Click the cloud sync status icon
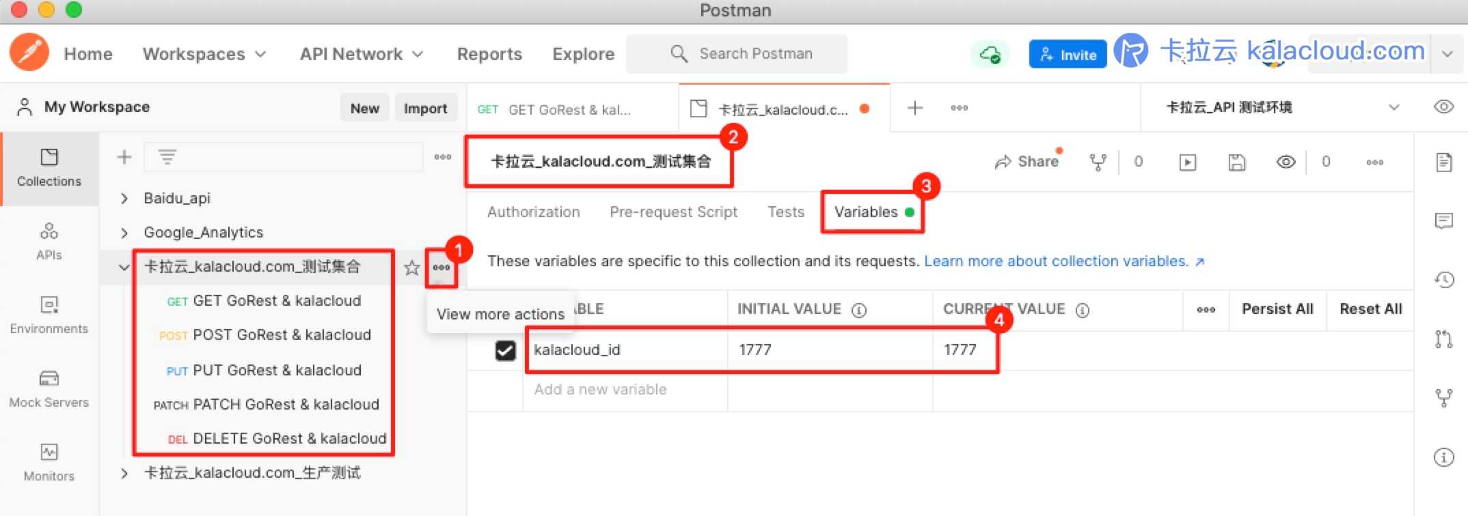Viewport: 1468px width, 516px height. coord(990,54)
